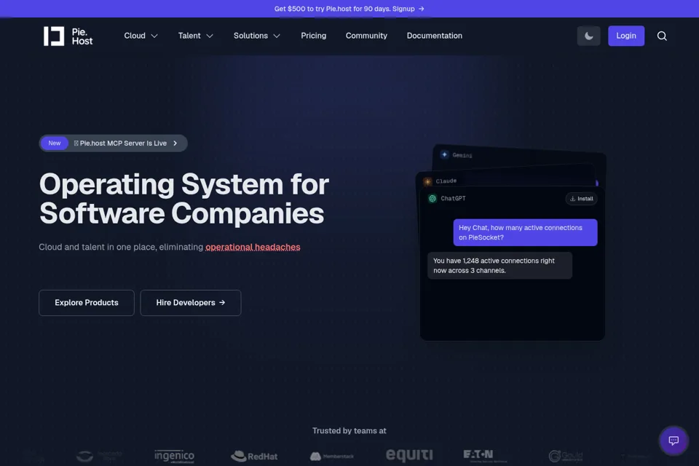Click the Claude starburst icon
The height and width of the screenshot is (466, 699).
point(427,181)
